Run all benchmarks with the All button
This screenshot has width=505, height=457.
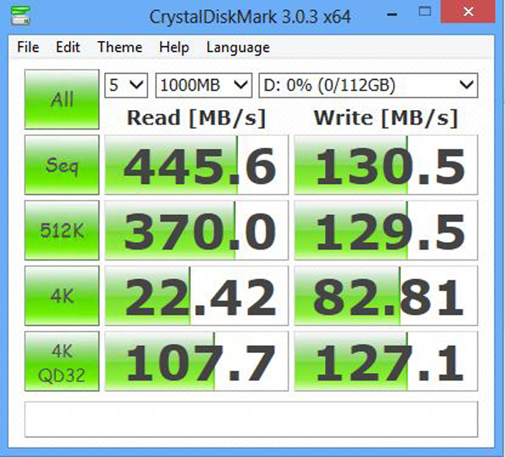tap(61, 99)
